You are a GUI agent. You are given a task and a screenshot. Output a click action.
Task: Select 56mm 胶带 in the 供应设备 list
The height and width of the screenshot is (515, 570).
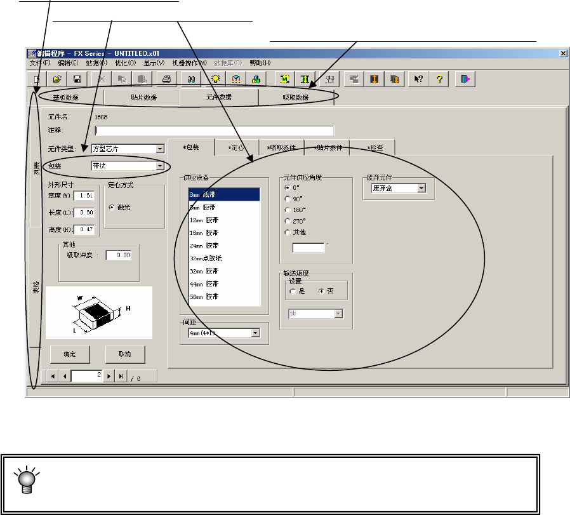pos(224,297)
